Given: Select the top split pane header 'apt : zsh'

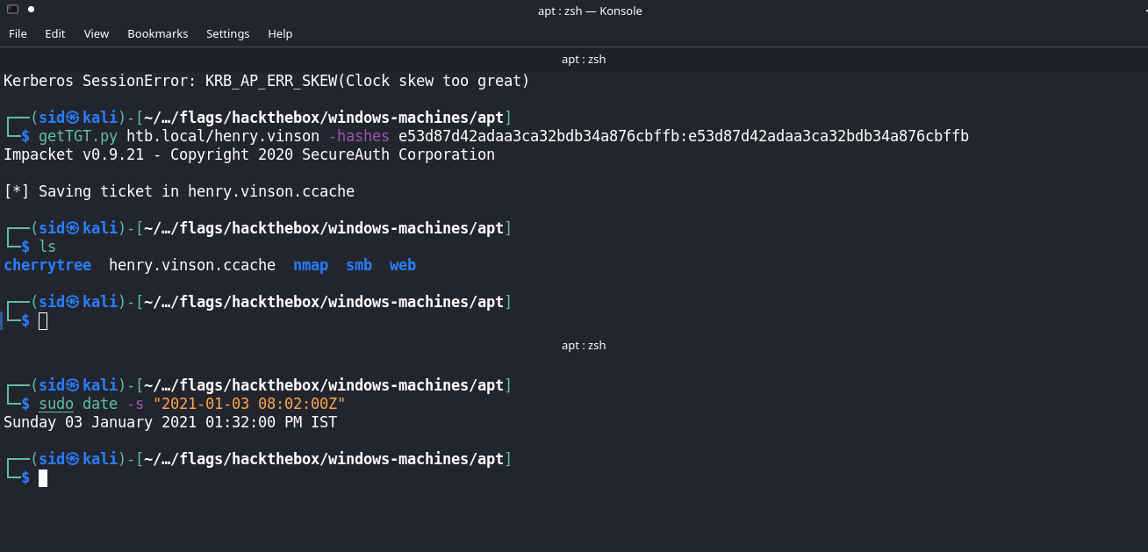Looking at the screenshot, I should point(584,60).
